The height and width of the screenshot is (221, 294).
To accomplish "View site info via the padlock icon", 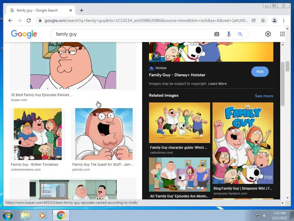I will 40,20.
